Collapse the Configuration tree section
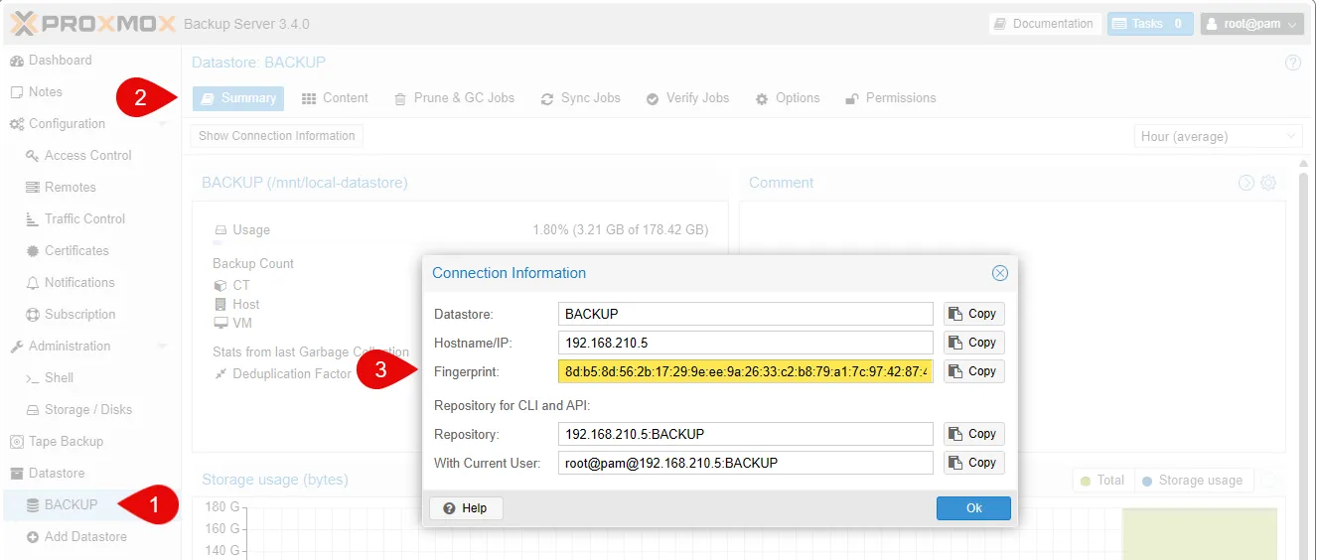This screenshot has width=1318, height=560. point(162,124)
